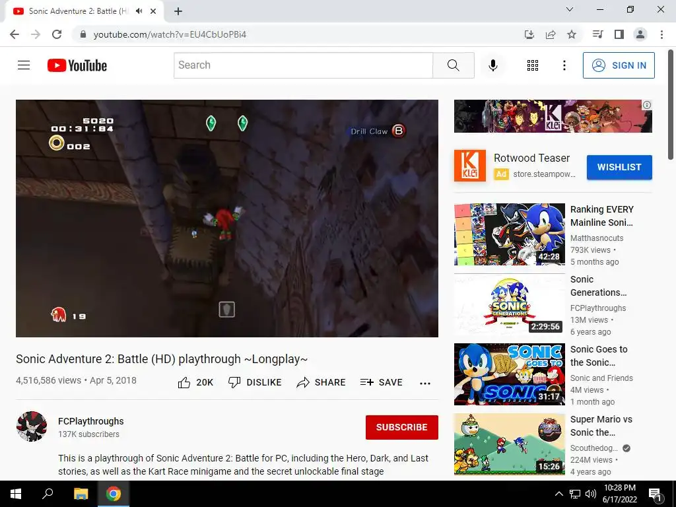The height and width of the screenshot is (507, 676).
Task: Click the install app icon in the address bar
Action: click(529, 34)
